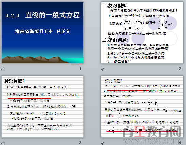Click the title text 直线的一般式方程

click(52, 15)
